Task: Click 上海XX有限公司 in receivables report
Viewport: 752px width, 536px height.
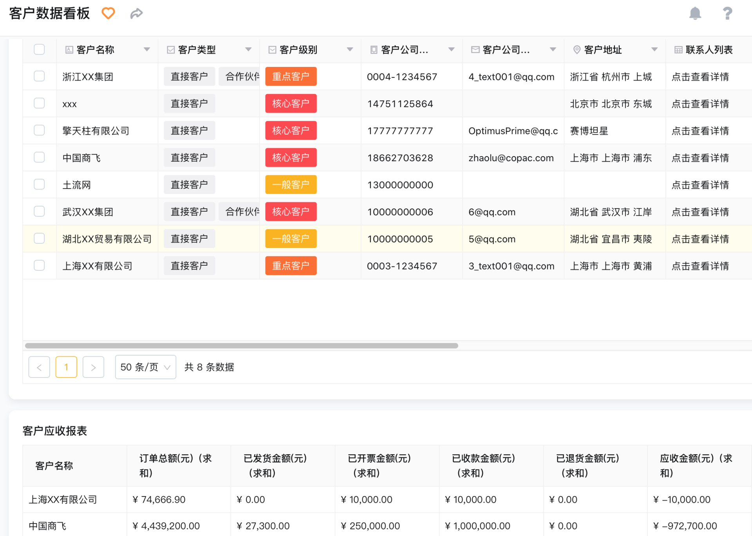Action: tap(63, 500)
